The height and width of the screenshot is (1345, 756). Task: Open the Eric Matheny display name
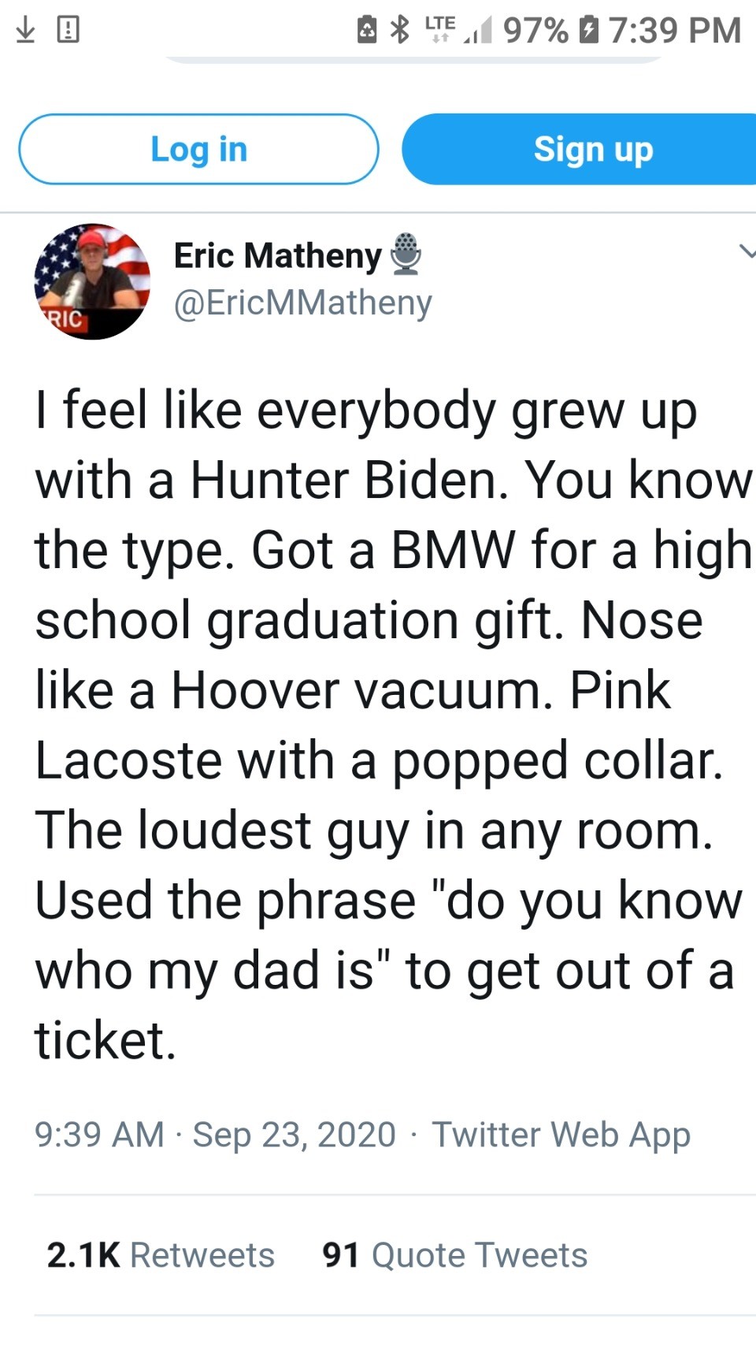(x=277, y=255)
